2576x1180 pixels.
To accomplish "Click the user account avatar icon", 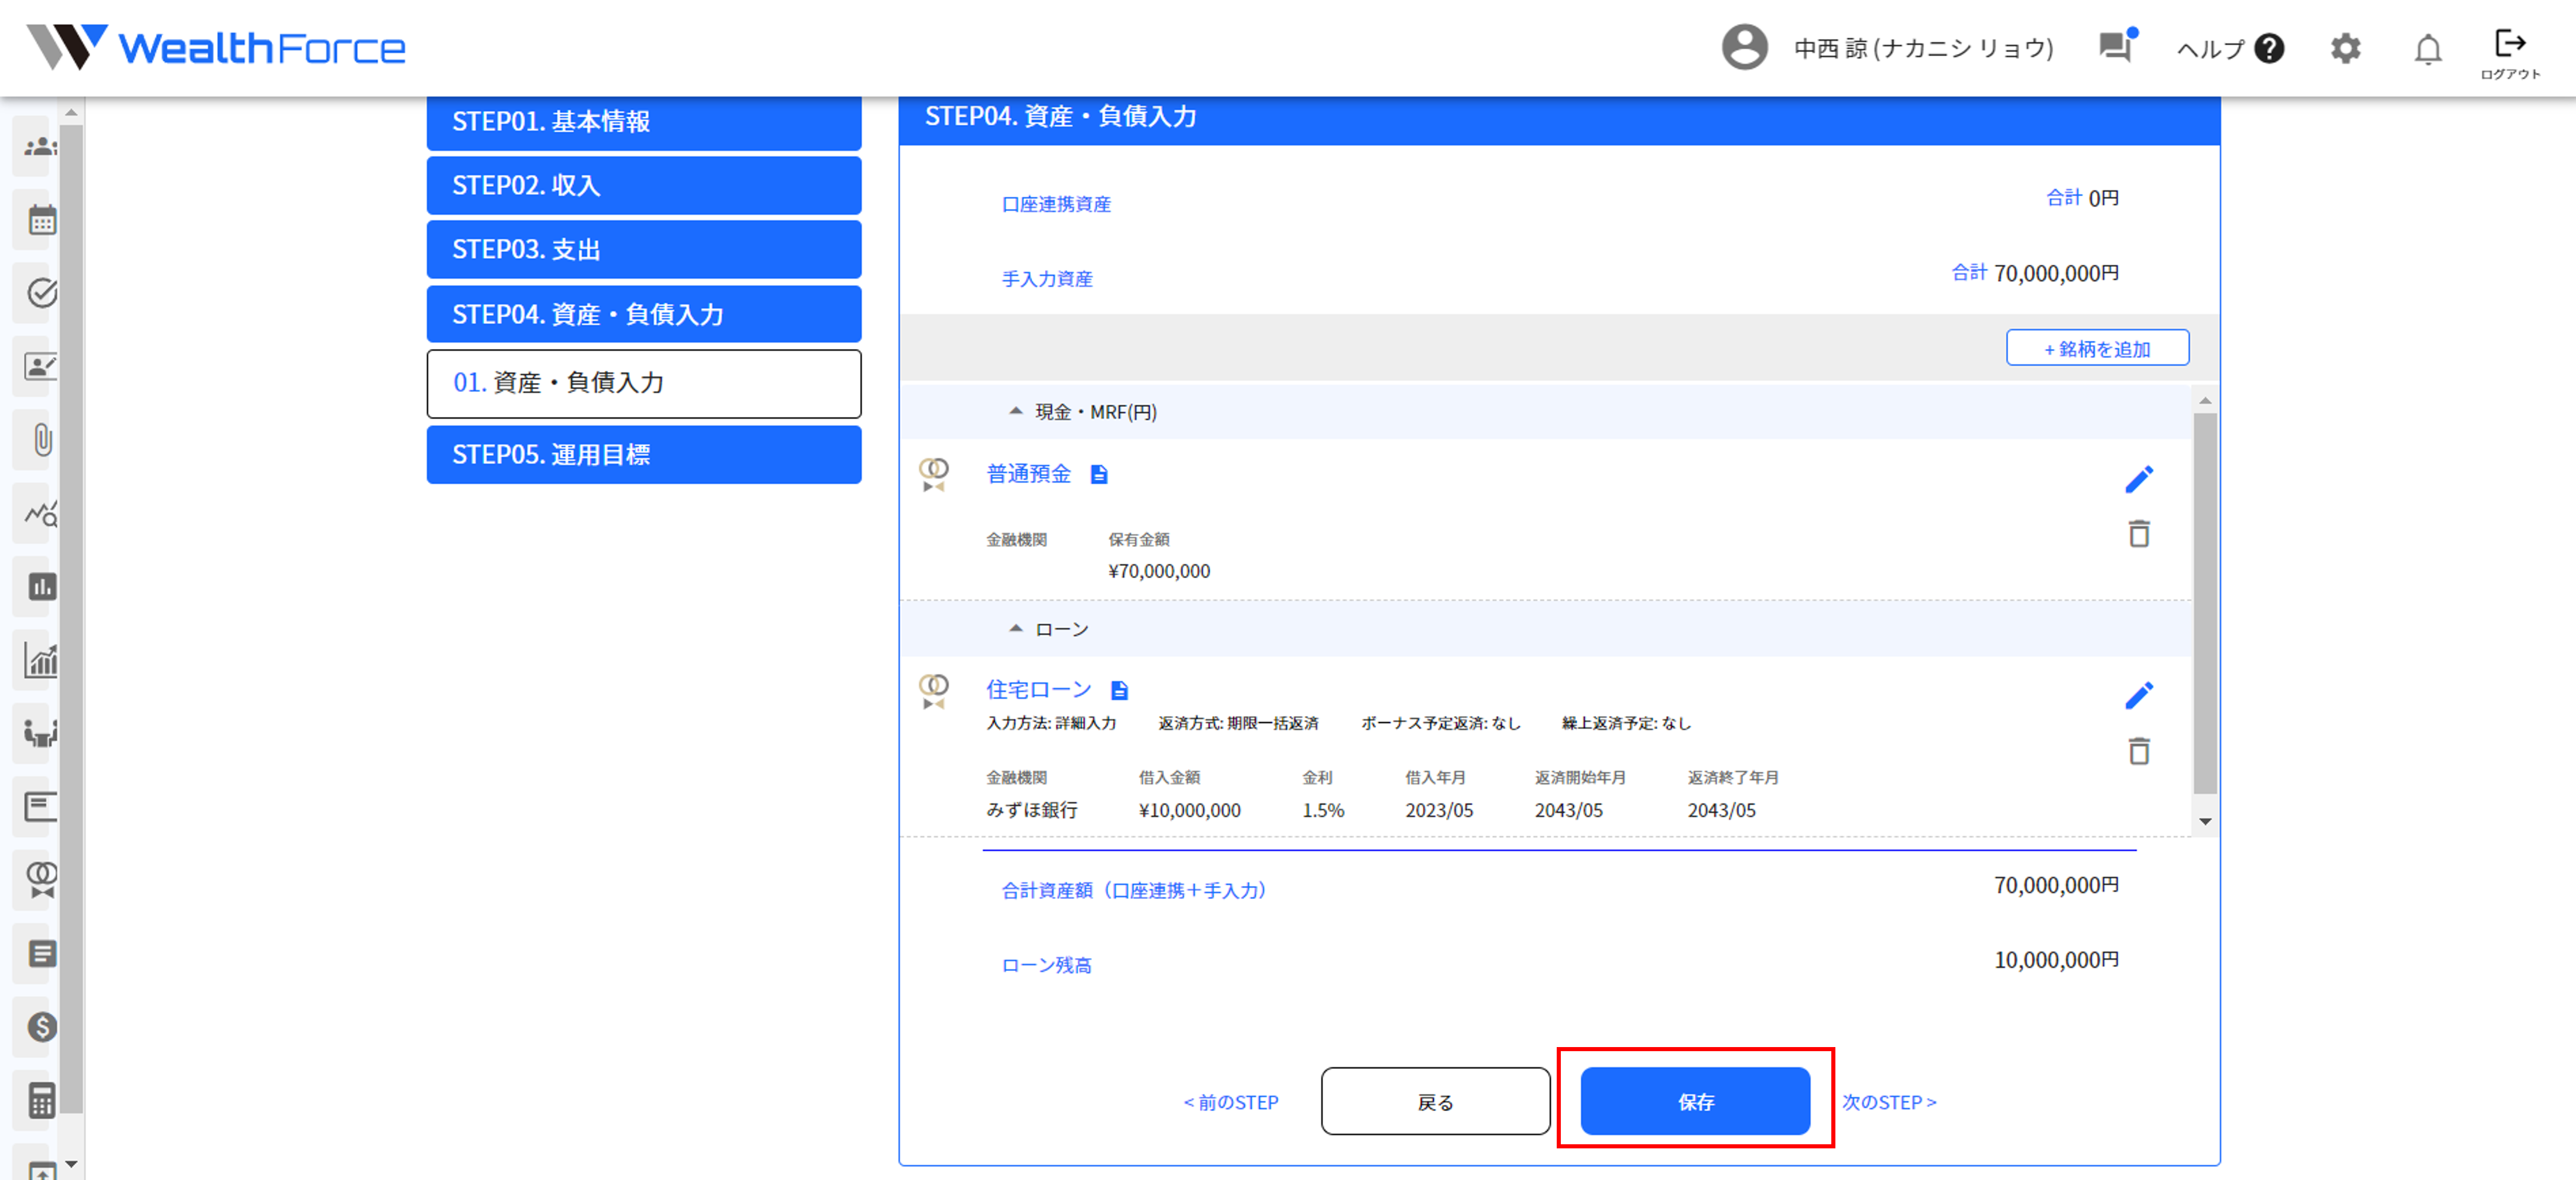I will [1745, 48].
